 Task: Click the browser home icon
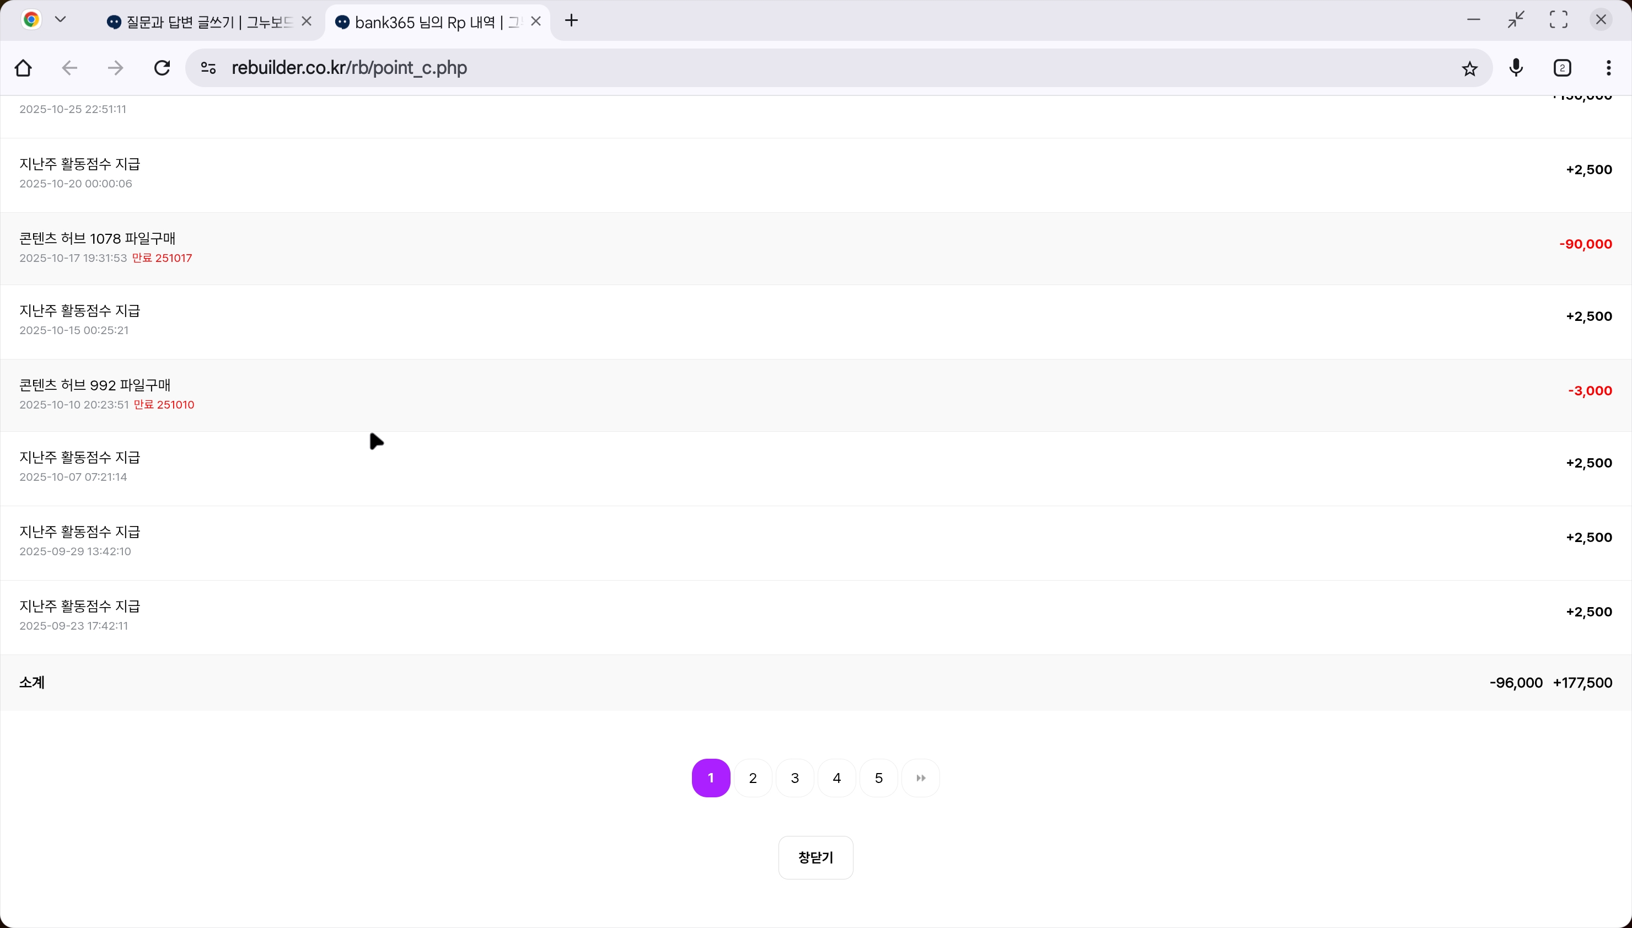(24, 68)
